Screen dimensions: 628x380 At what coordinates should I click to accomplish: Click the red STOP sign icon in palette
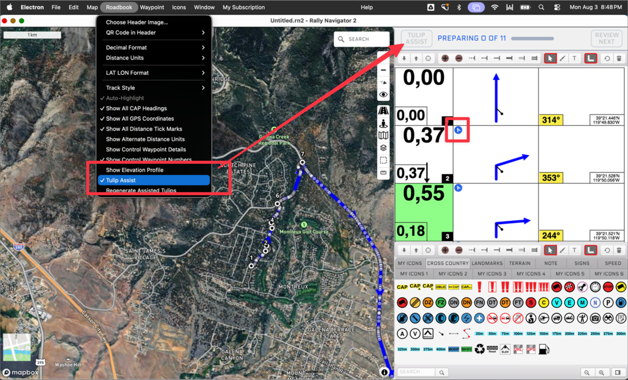click(608, 287)
